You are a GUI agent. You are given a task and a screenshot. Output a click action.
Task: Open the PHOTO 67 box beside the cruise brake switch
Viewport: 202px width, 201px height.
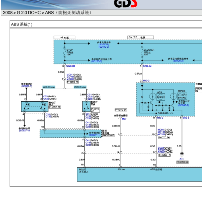pyautogui.click(x=55, y=107)
